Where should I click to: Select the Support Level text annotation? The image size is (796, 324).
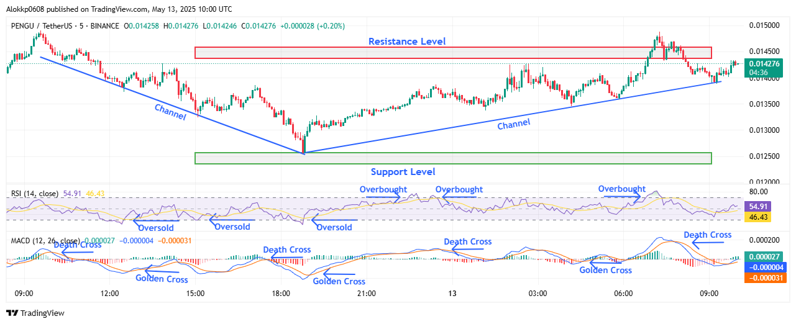point(403,171)
